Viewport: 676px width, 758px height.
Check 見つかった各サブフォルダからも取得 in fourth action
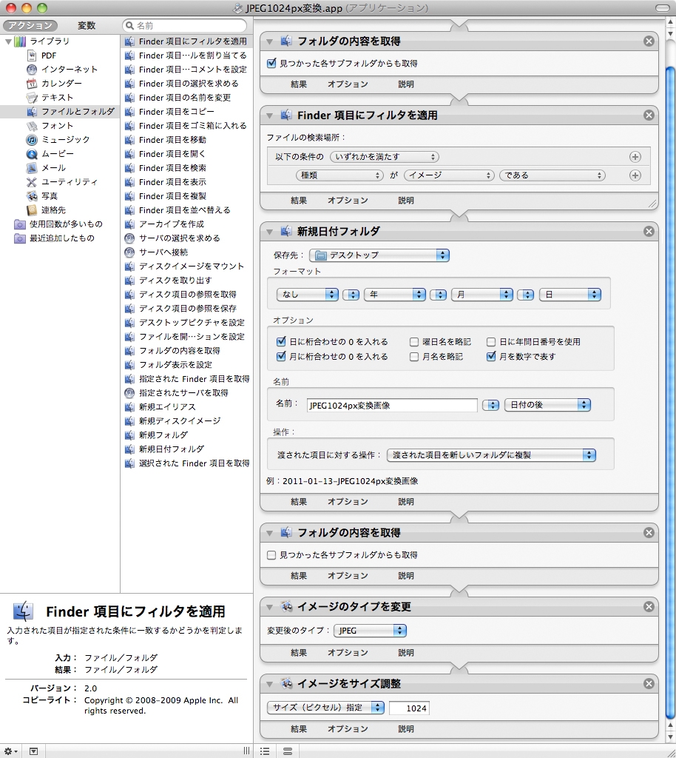pos(271,555)
